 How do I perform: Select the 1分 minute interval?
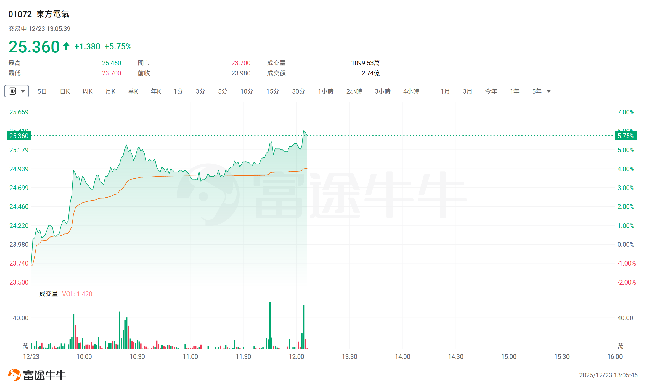[178, 91]
